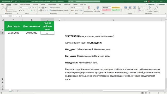Apply the Обычный (Normal) cell style

[106, 8]
